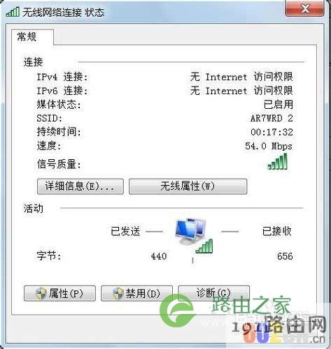331x349 pixels.
Task: Click the duration value 00:17:32
Action: pos(272,133)
